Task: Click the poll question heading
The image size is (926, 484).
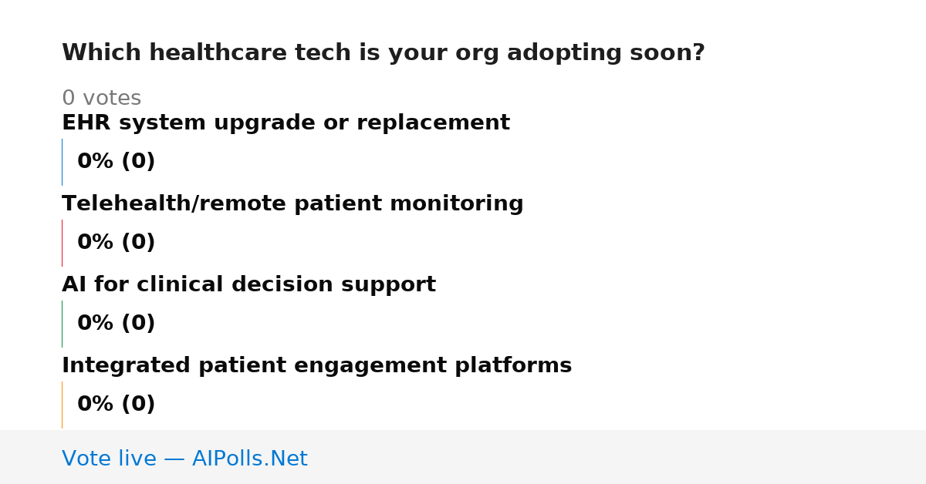Action: coord(383,53)
